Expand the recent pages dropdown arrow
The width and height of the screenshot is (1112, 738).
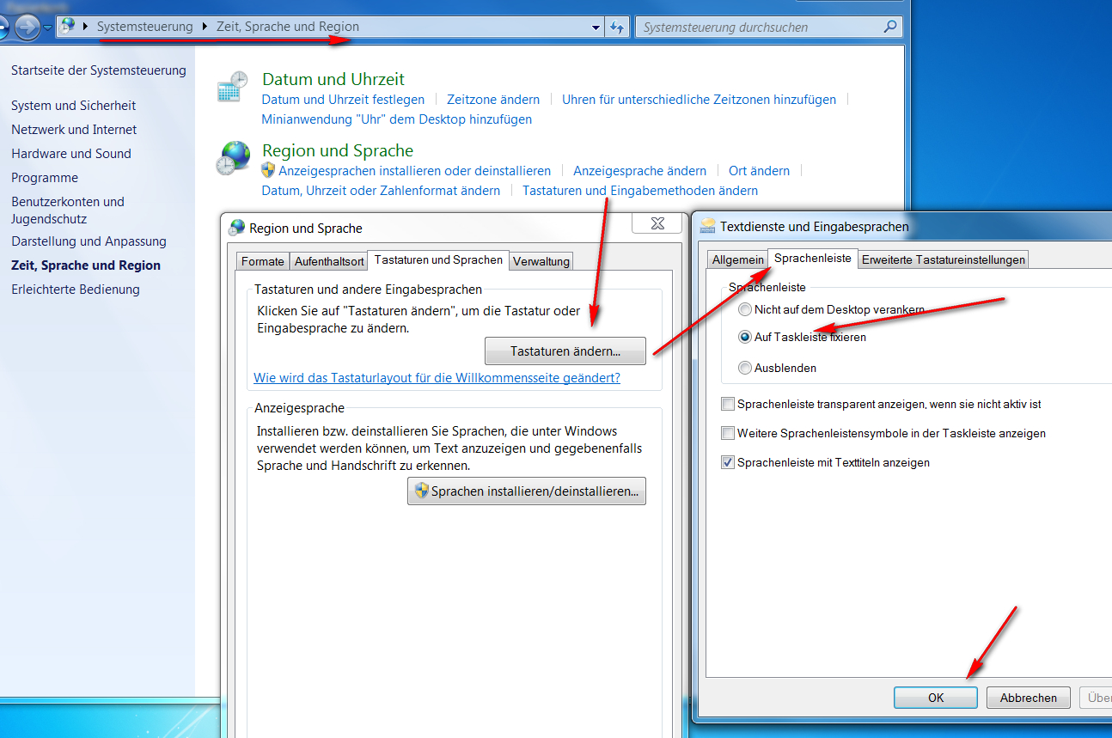(48, 27)
